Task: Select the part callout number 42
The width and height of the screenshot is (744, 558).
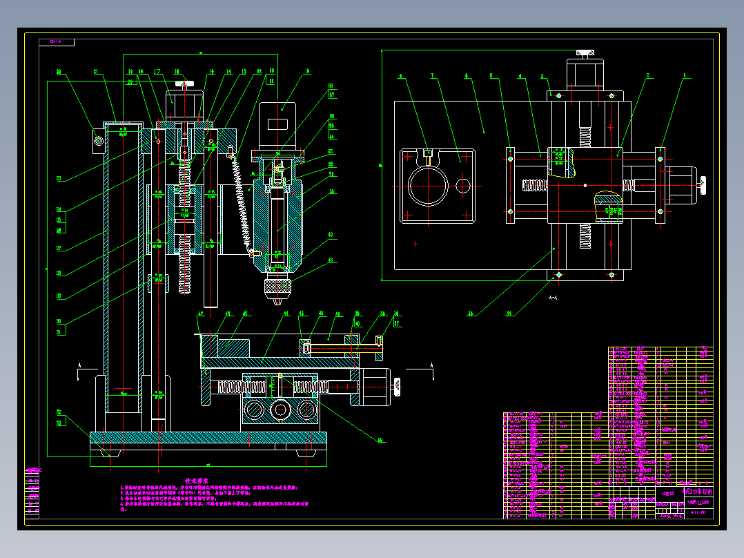Action: click(321, 314)
